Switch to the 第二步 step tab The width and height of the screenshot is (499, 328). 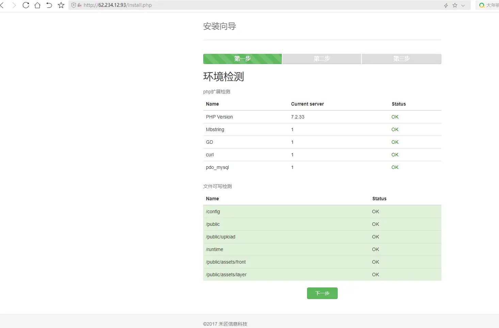click(x=322, y=59)
